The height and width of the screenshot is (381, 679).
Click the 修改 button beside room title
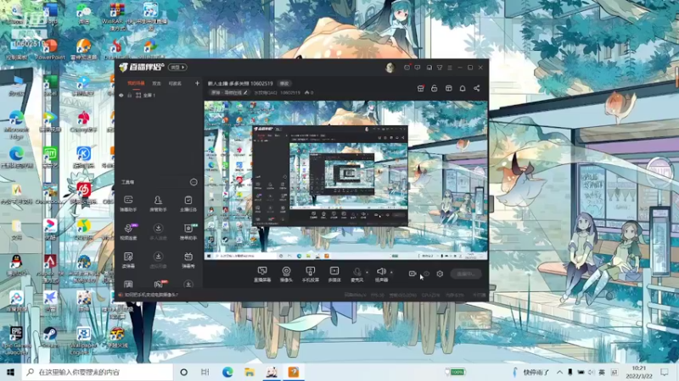[284, 83]
